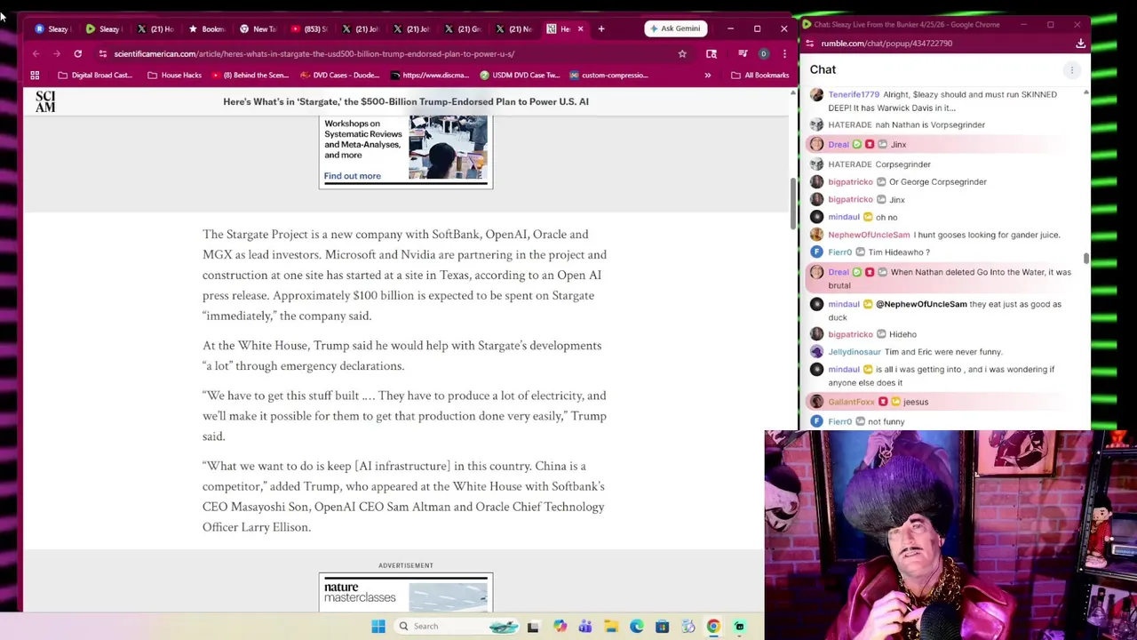Switch to the Rumble Sleazy tab
Image resolution: width=1137 pixels, height=640 pixels.
coord(103,28)
